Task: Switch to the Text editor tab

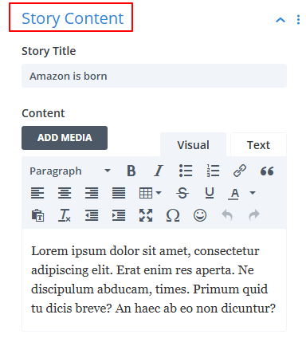Action: [258, 145]
